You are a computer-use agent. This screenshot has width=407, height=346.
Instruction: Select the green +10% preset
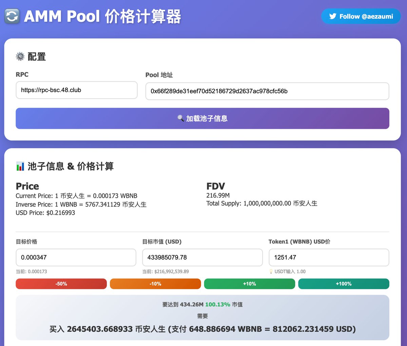tap(249, 284)
